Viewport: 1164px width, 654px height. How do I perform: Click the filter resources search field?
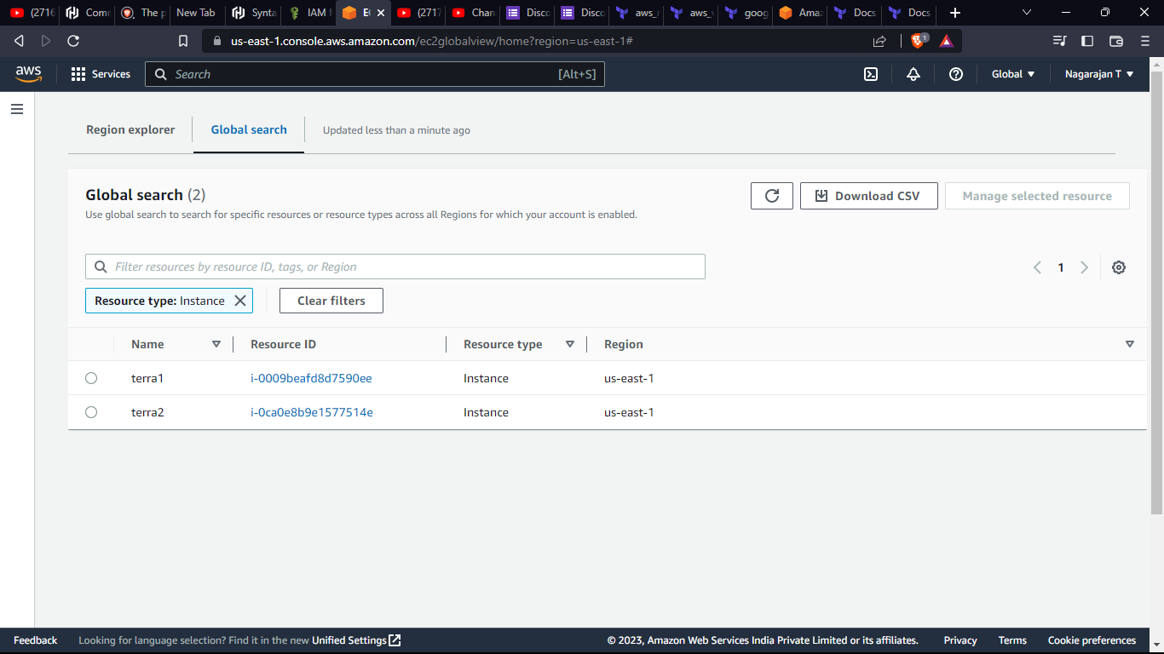coord(395,267)
